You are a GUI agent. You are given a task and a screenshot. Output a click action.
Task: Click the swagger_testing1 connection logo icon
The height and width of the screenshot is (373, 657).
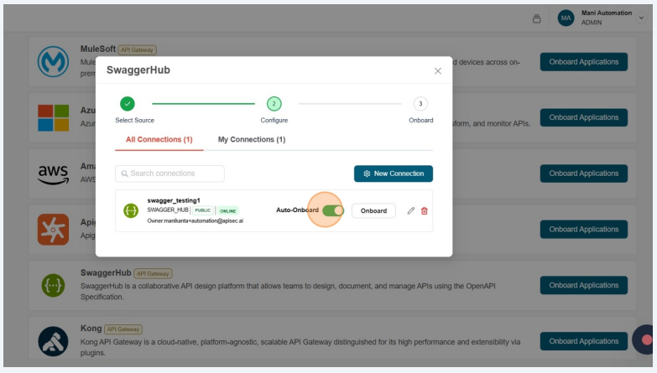(131, 210)
